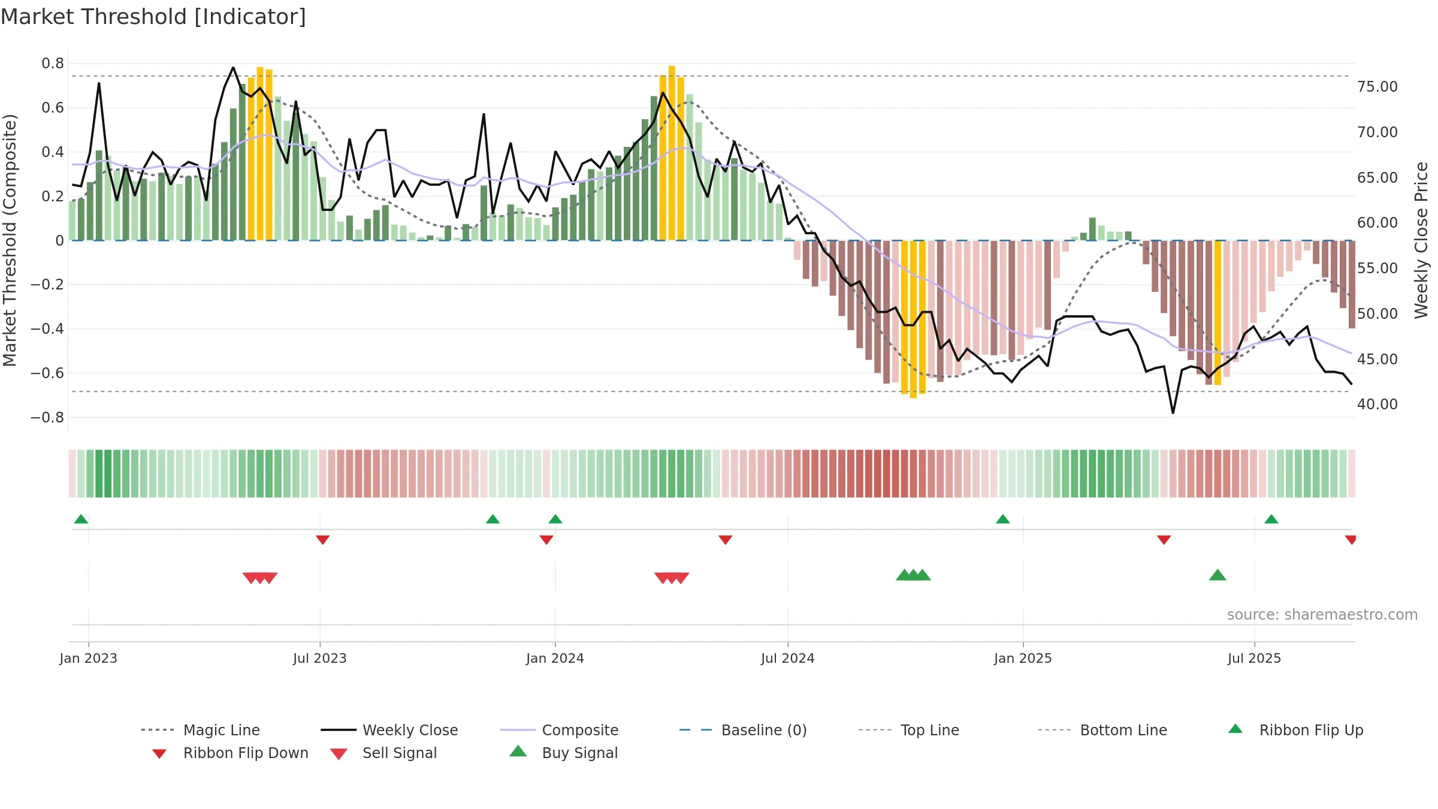Click the 75.00 price tick label
The width and height of the screenshot is (1438, 809).
[1377, 87]
